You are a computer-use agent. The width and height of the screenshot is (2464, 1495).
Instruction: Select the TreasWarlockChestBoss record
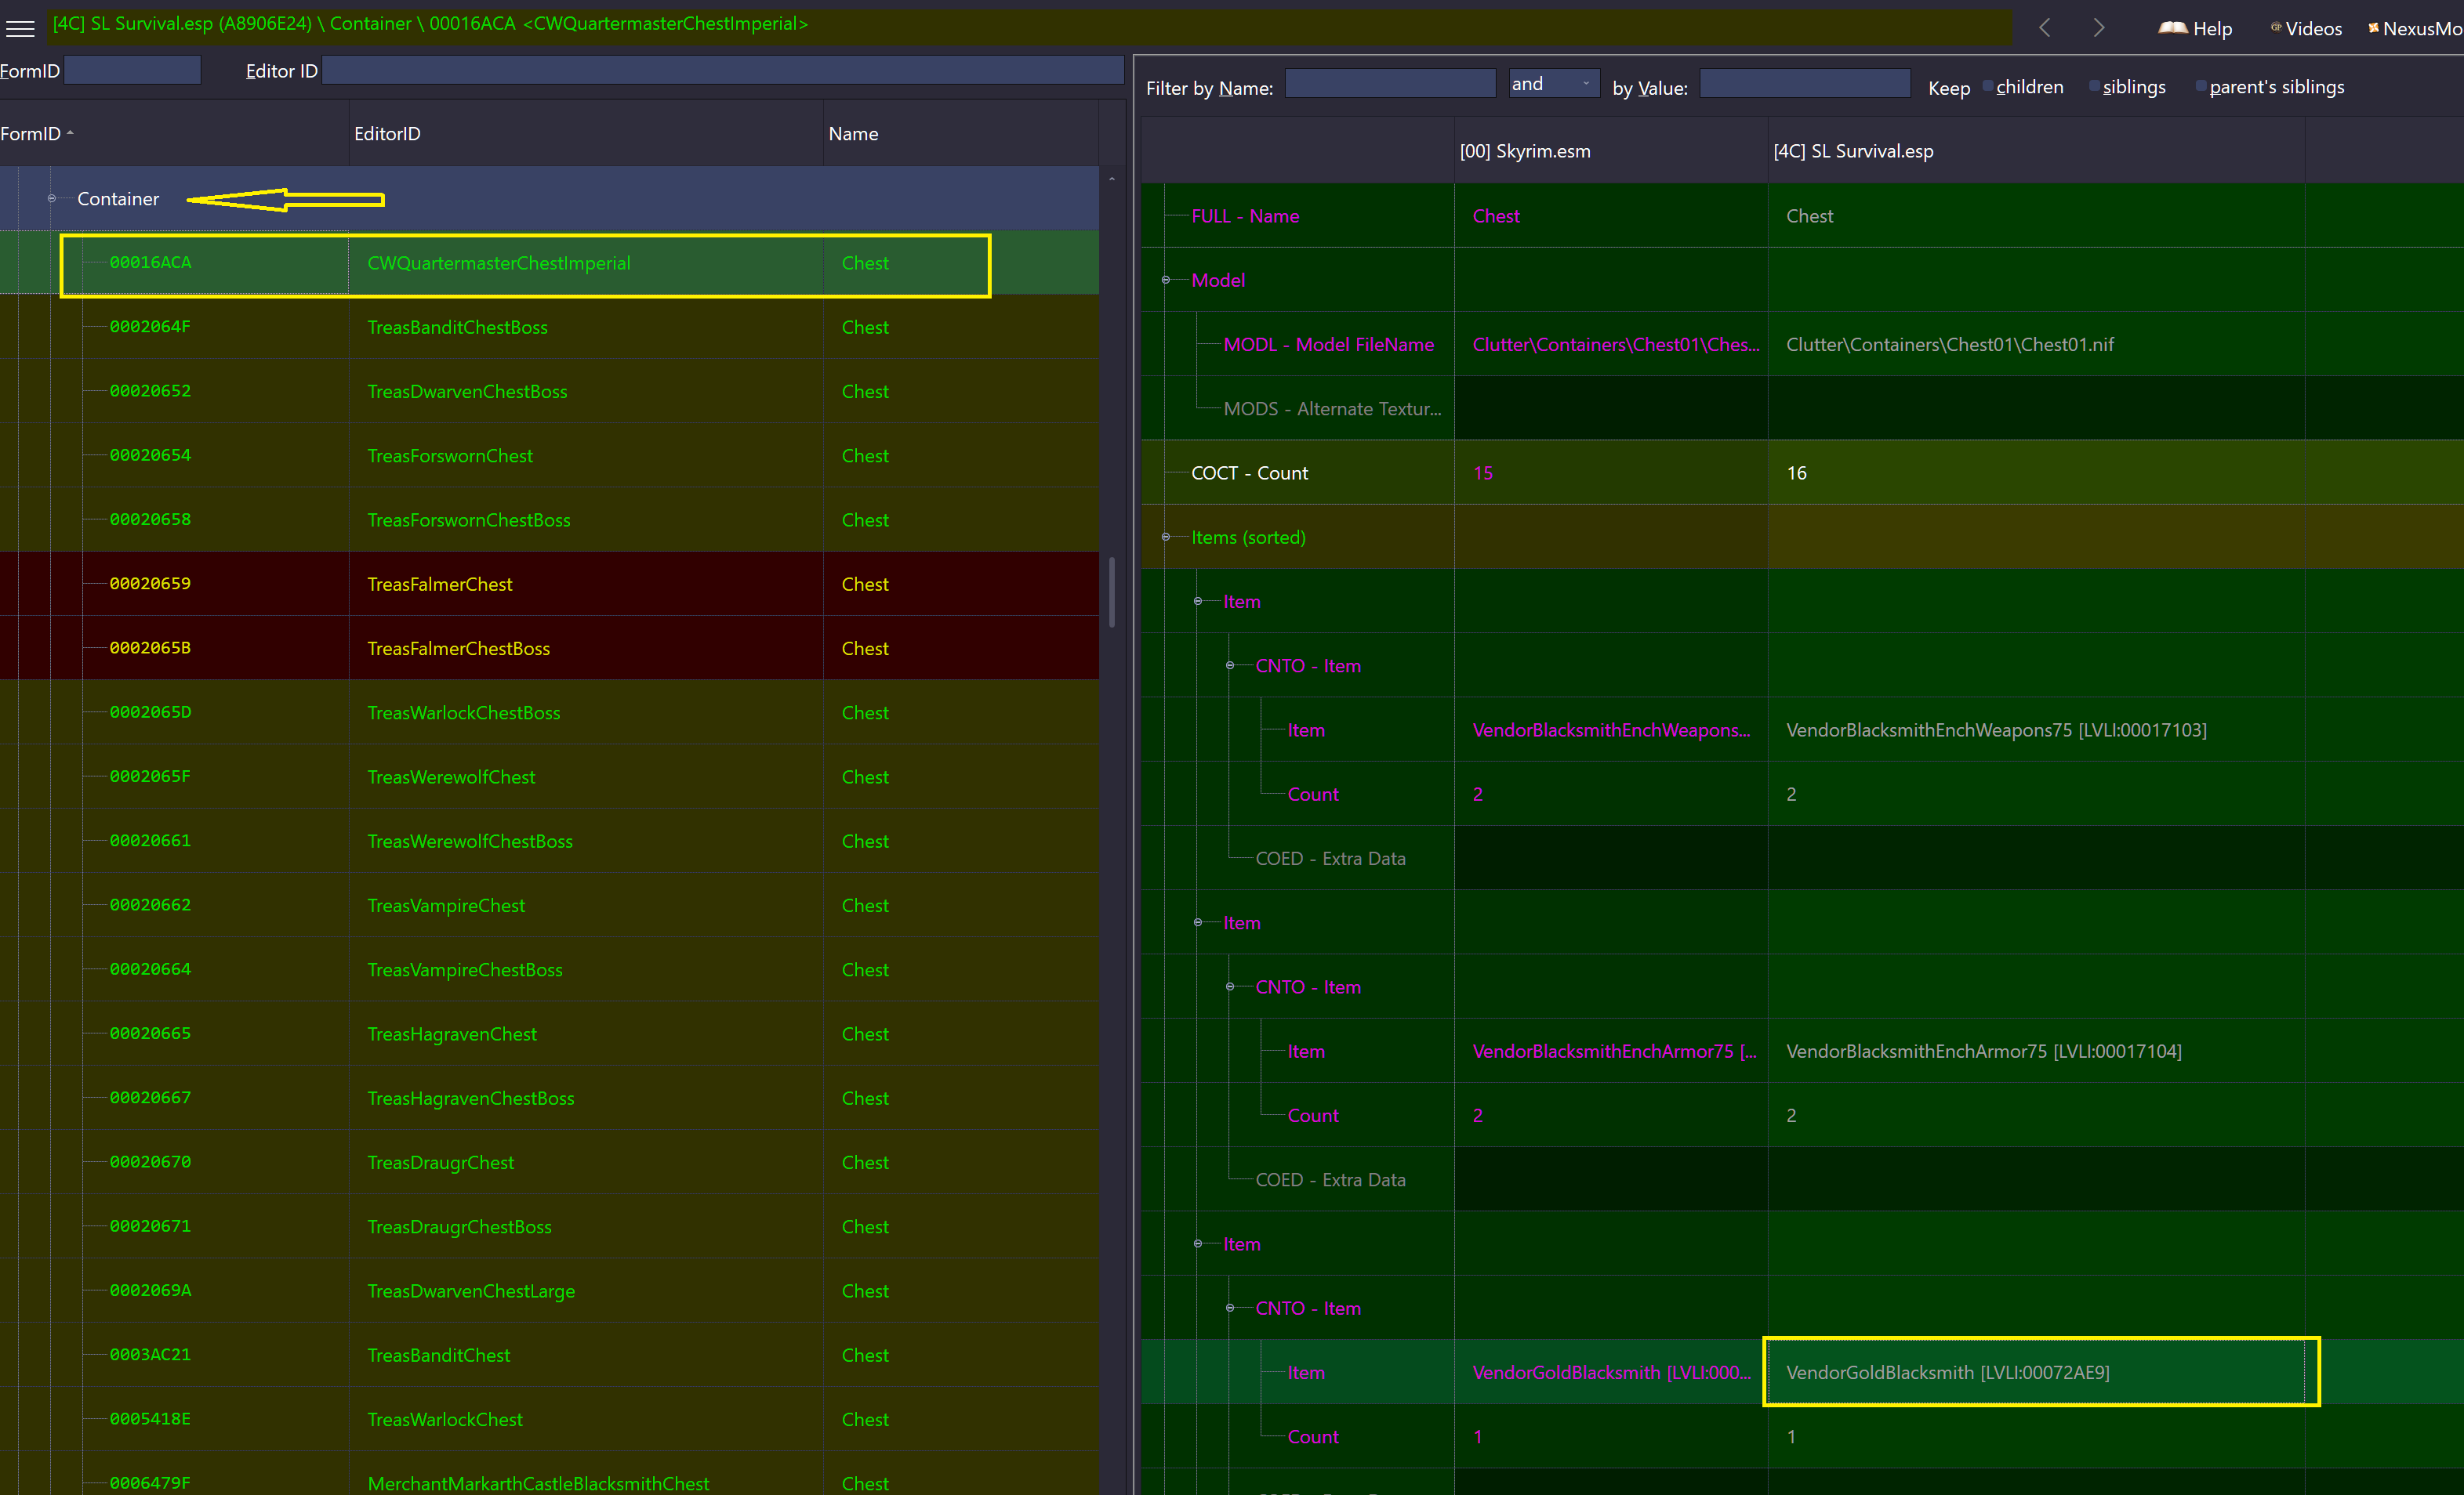coord(549,712)
